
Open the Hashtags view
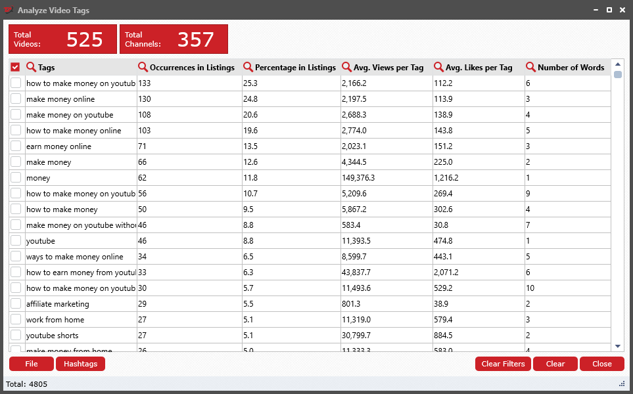(x=80, y=364)
